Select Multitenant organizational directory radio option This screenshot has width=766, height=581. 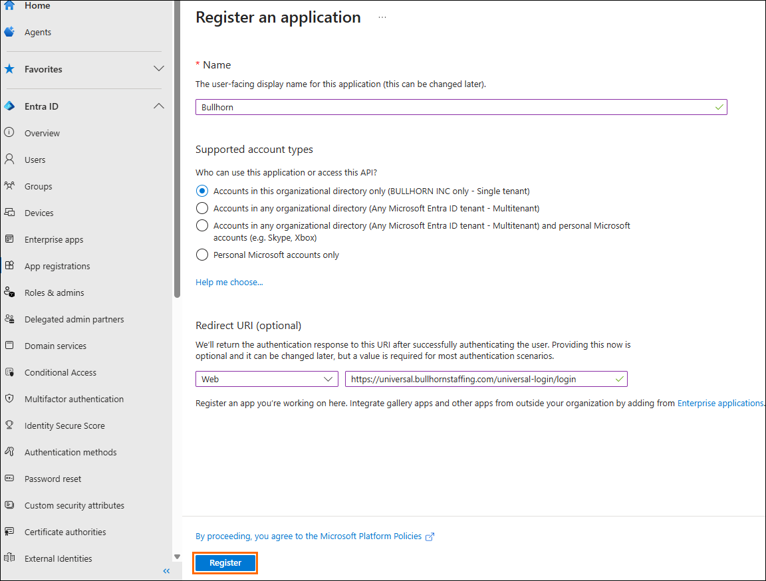pyautogui.click(x=201, y=209)
